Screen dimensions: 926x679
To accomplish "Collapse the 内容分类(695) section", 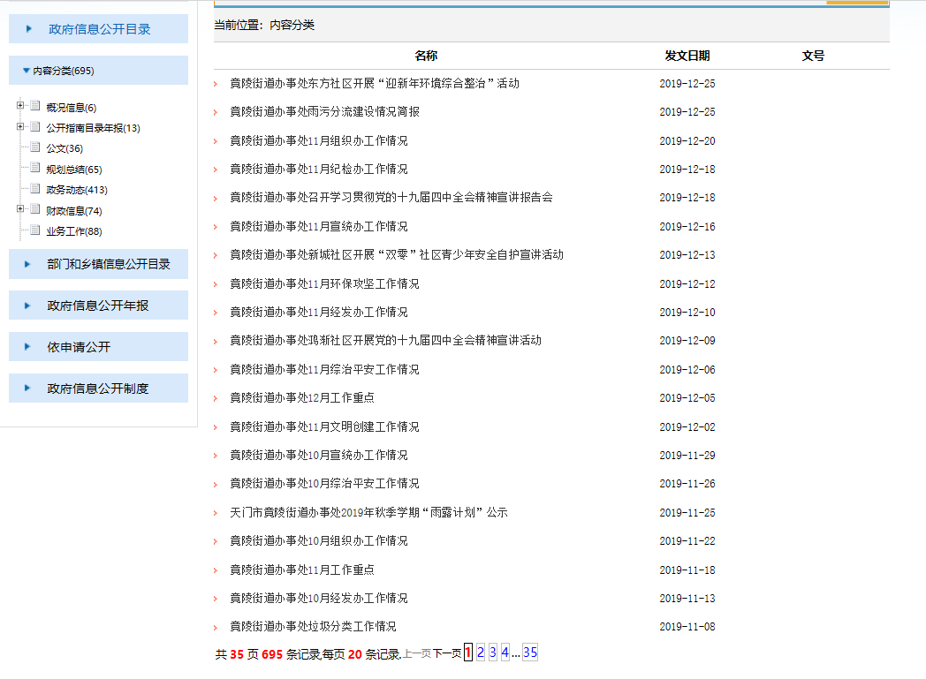I will pos(27,71).
